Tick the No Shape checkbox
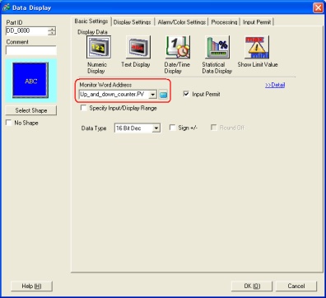 click(9, 123)
